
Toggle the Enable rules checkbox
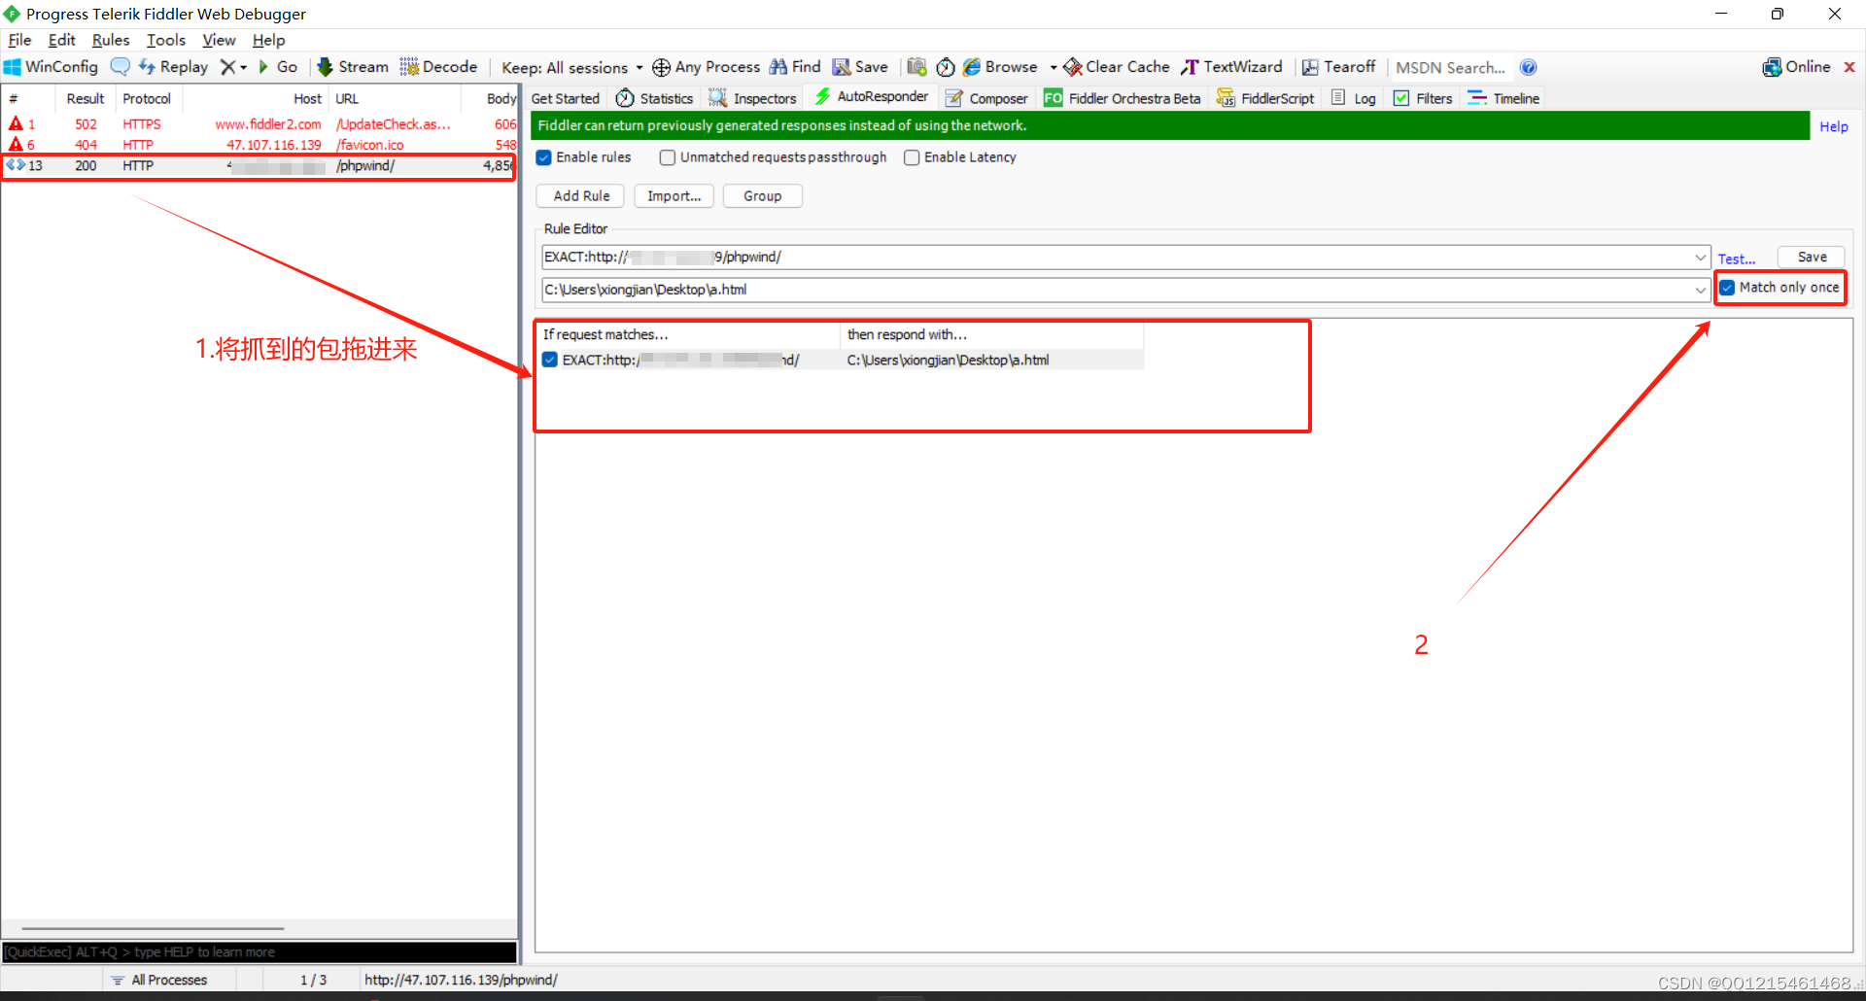coord(544,157)
